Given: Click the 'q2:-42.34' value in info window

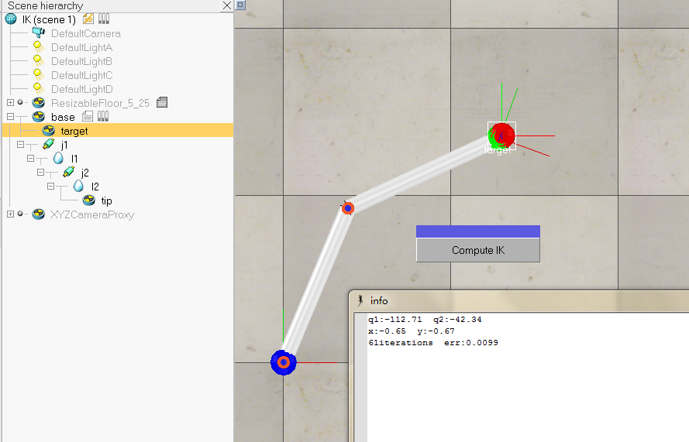Looking at the screenshot, I should [x=457, y=320].
